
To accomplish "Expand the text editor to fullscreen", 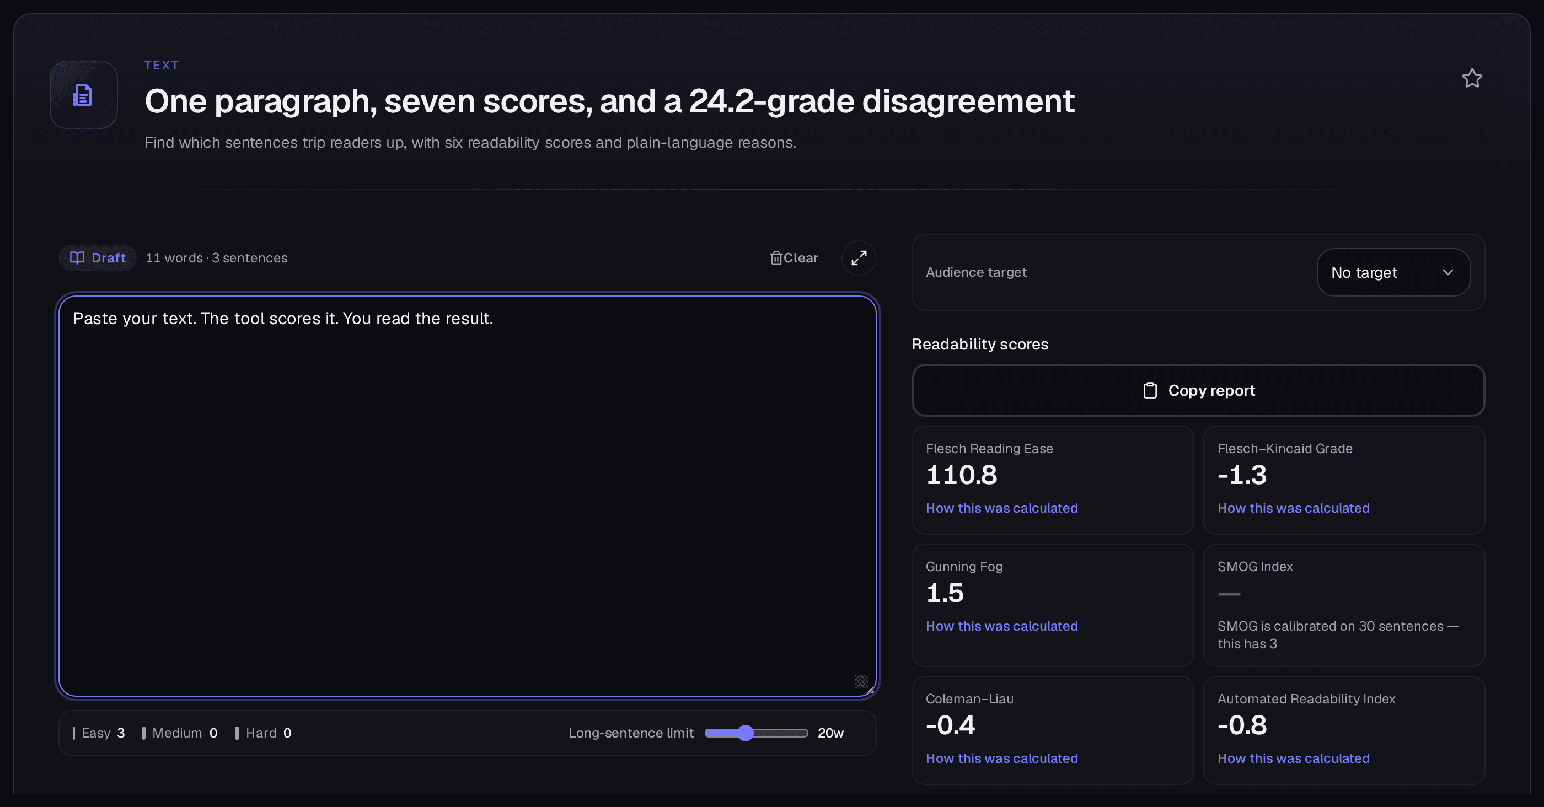I will click(x=859, y=257).
